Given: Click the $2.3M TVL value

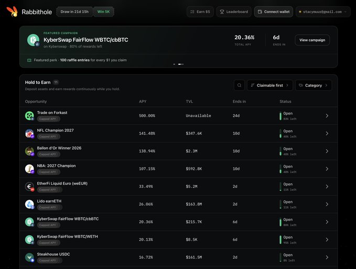Looking at the screenshot, I should coord(191,151).
